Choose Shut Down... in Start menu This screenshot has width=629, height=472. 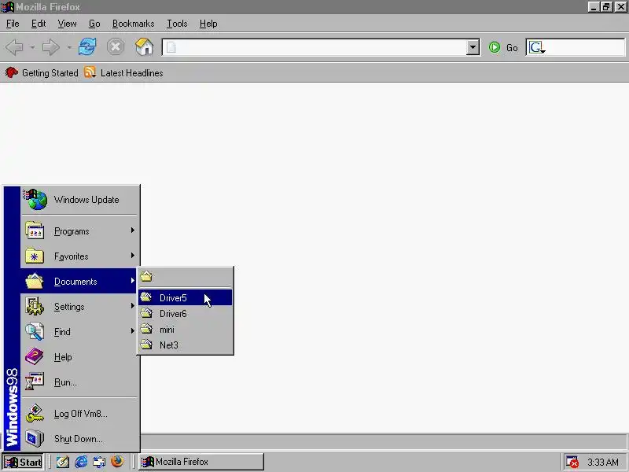click(x=79, y=439)
